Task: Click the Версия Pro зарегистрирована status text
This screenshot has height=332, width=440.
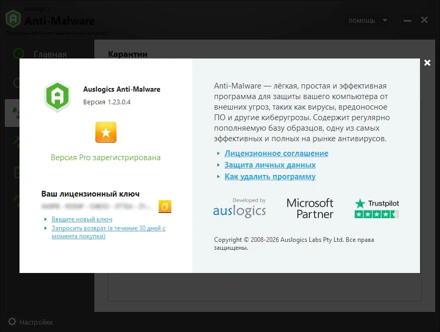Action: coord(105,158)
